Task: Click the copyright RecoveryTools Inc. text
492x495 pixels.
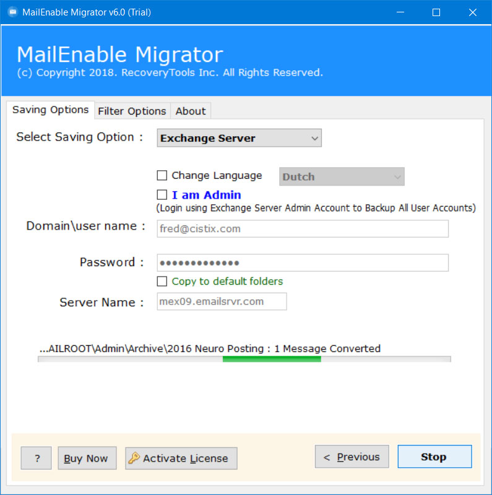Action: [x=170, y=72]
